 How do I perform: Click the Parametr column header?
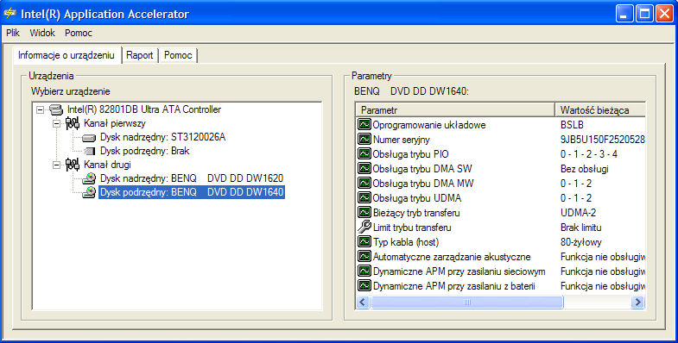click(x=455, y=110)
